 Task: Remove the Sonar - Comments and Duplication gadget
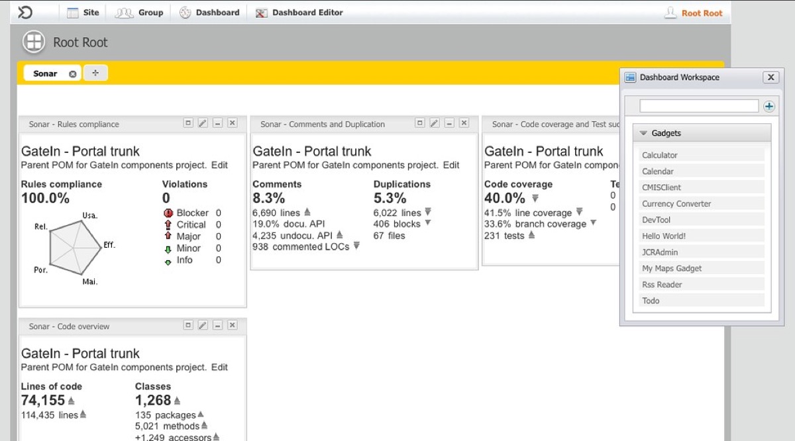(x=464, y=123)
